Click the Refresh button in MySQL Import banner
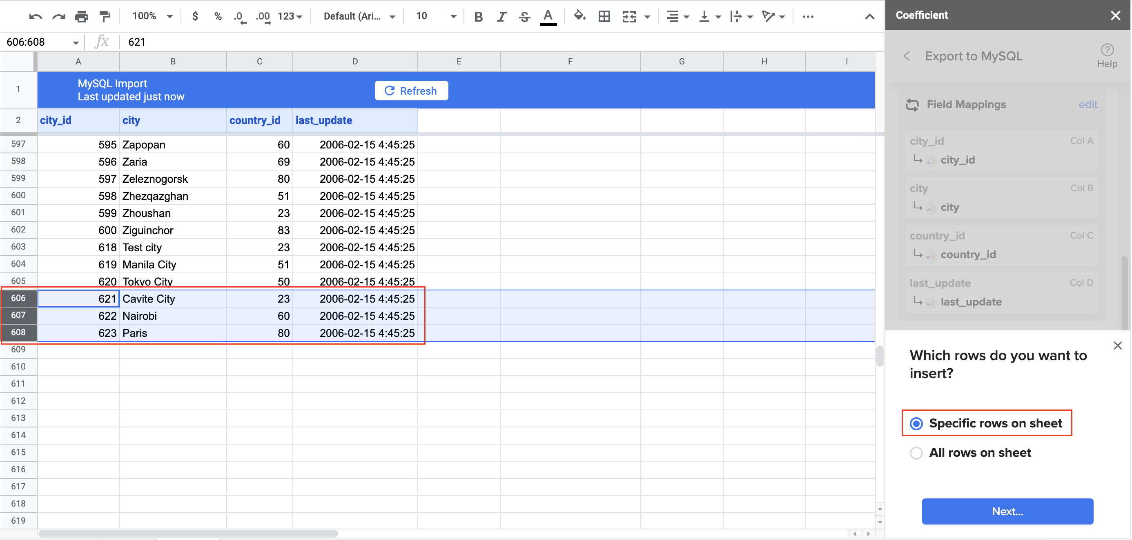The image size is (1132, 540). point(411,91)
